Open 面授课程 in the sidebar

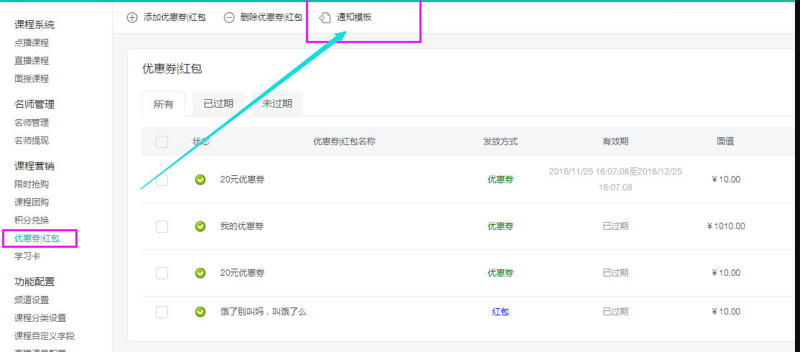(32, 78)
